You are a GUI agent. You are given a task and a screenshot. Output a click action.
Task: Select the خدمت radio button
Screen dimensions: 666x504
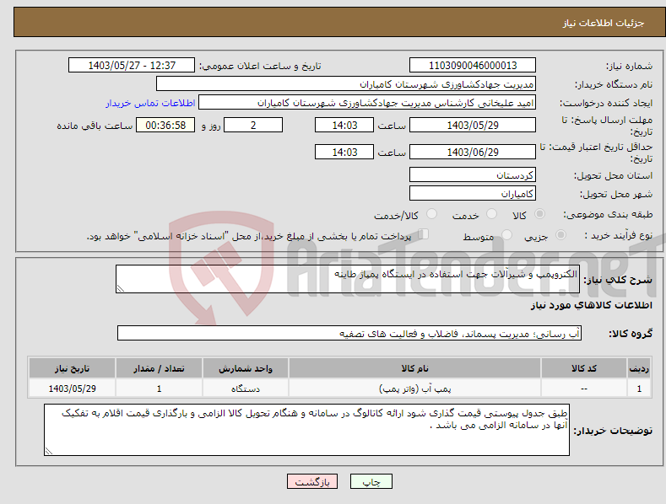pos(491,214)
